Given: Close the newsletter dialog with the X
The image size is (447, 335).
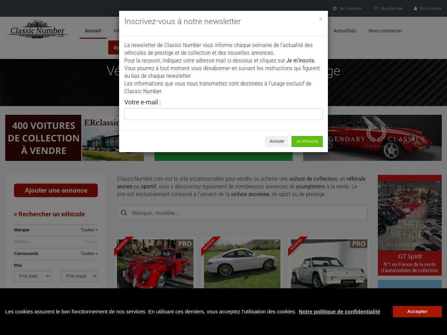Looking at the screenshot, I should click(321, 19).
